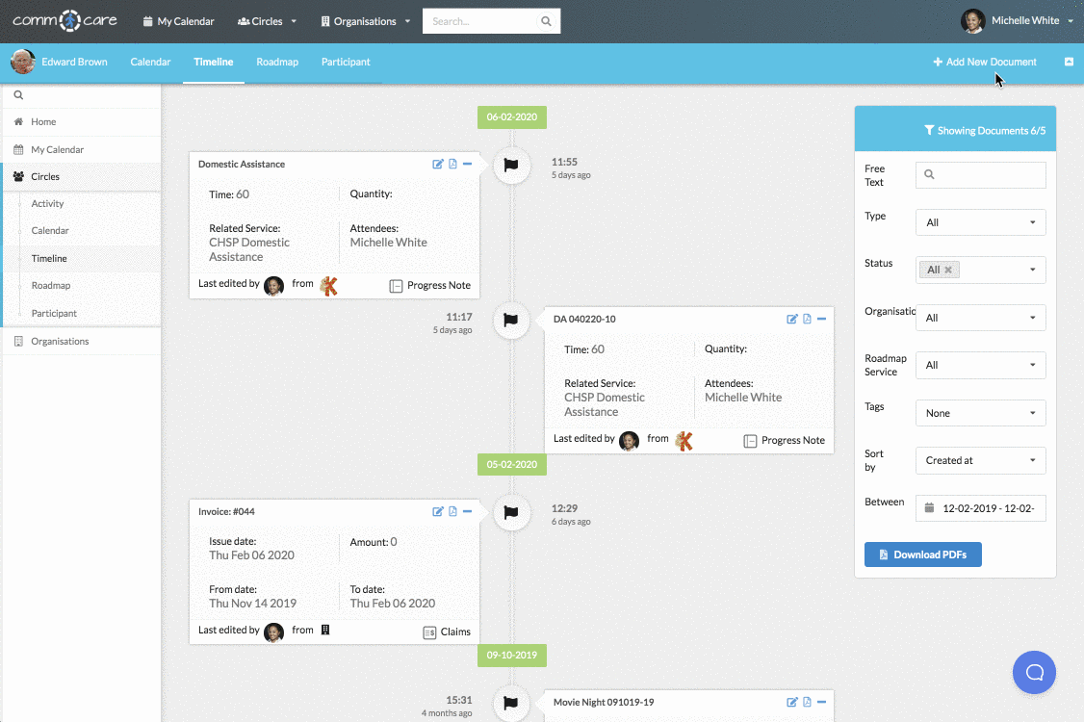Screen dimensions: 1084x722
Task: Collapse the Invoice #044 card
Action: click(467, 511)
